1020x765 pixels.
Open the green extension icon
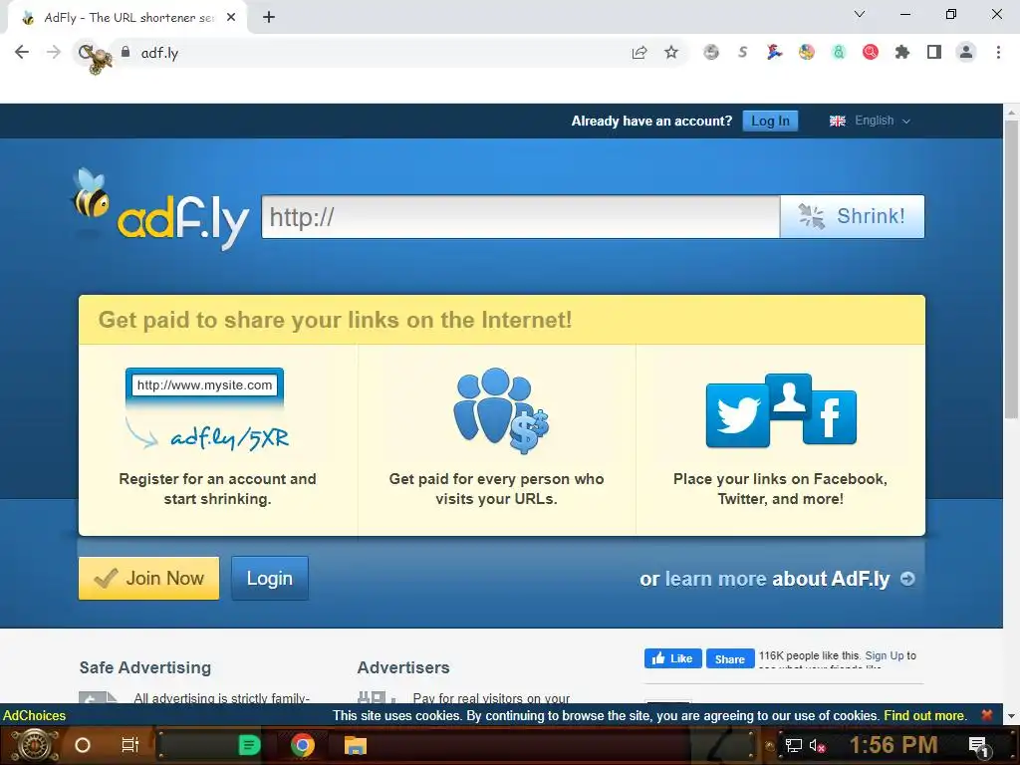tap(839, 52)
